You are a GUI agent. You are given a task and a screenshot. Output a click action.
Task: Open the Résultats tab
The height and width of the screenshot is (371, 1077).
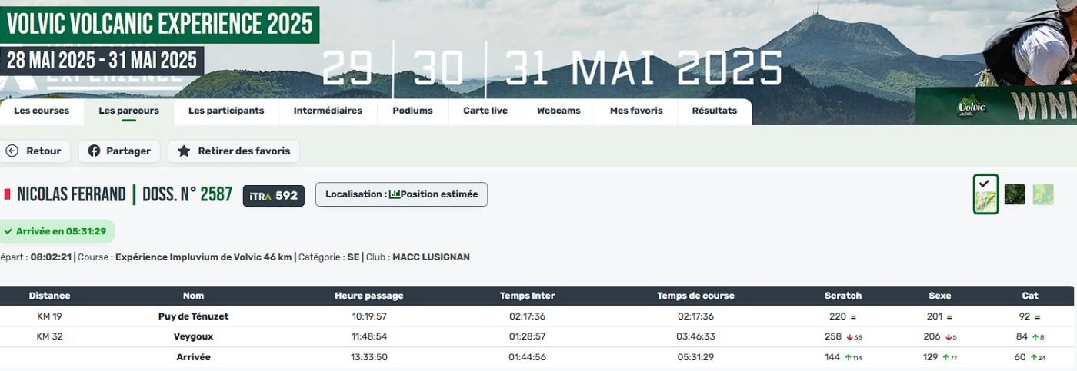pos(714,111)
